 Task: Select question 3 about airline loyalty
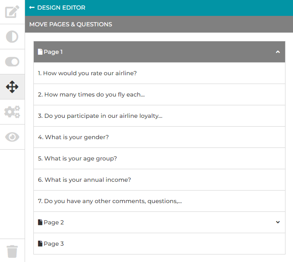click(159, 116)
